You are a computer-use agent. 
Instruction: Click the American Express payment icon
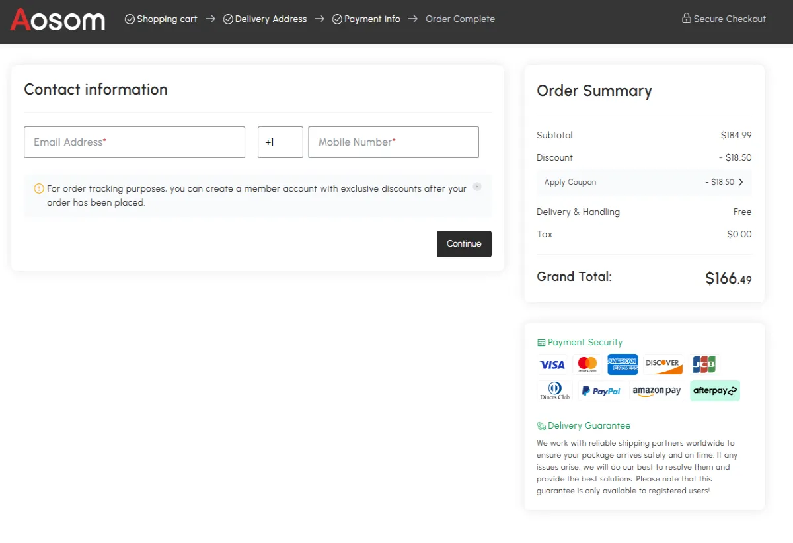click(x=623, y=364)
